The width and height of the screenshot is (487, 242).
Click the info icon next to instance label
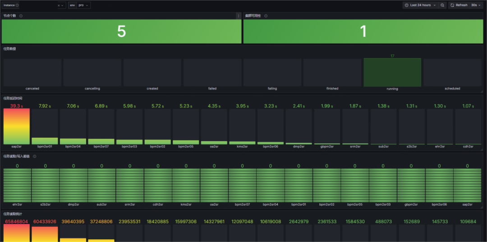tap(17, 5)
